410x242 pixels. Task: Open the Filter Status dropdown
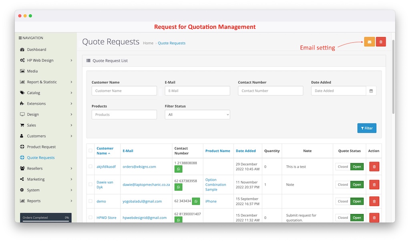197,115
